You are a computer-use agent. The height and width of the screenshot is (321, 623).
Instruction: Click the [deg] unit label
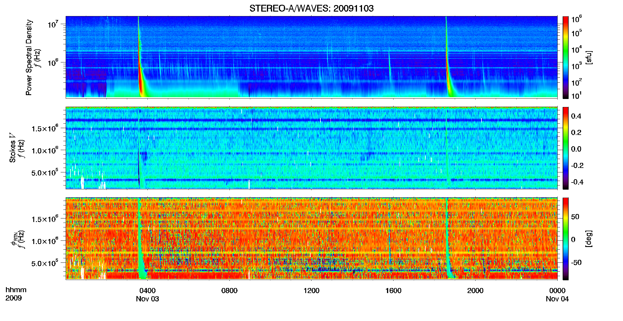click(589, 239)
